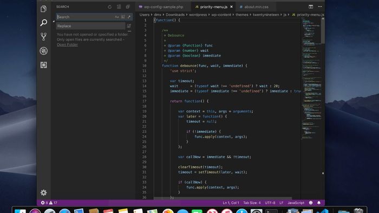Viewport: 379px width, 213px height.
Task: Open notifications bell in status bar
Action: click(x=319, y=203)
